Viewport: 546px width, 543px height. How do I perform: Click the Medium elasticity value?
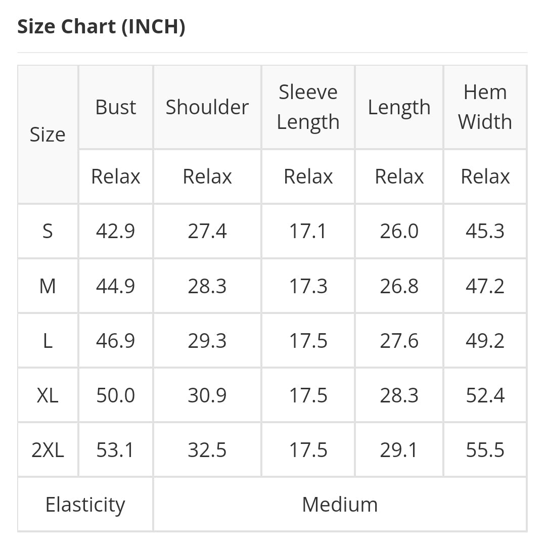(x=340, y=505)
